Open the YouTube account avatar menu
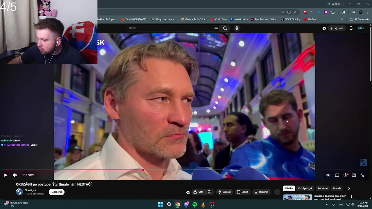Image resolution: width=372 pixels, height=209 pixels. pyautogui.click(x=361, y=28)
